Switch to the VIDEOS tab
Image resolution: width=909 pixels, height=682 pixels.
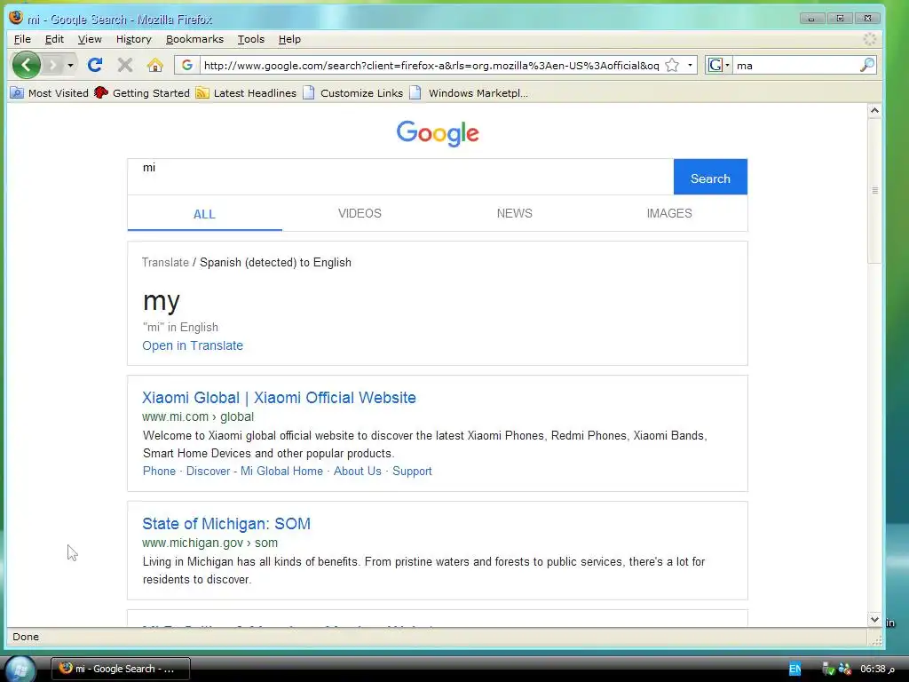click(360, 213)
